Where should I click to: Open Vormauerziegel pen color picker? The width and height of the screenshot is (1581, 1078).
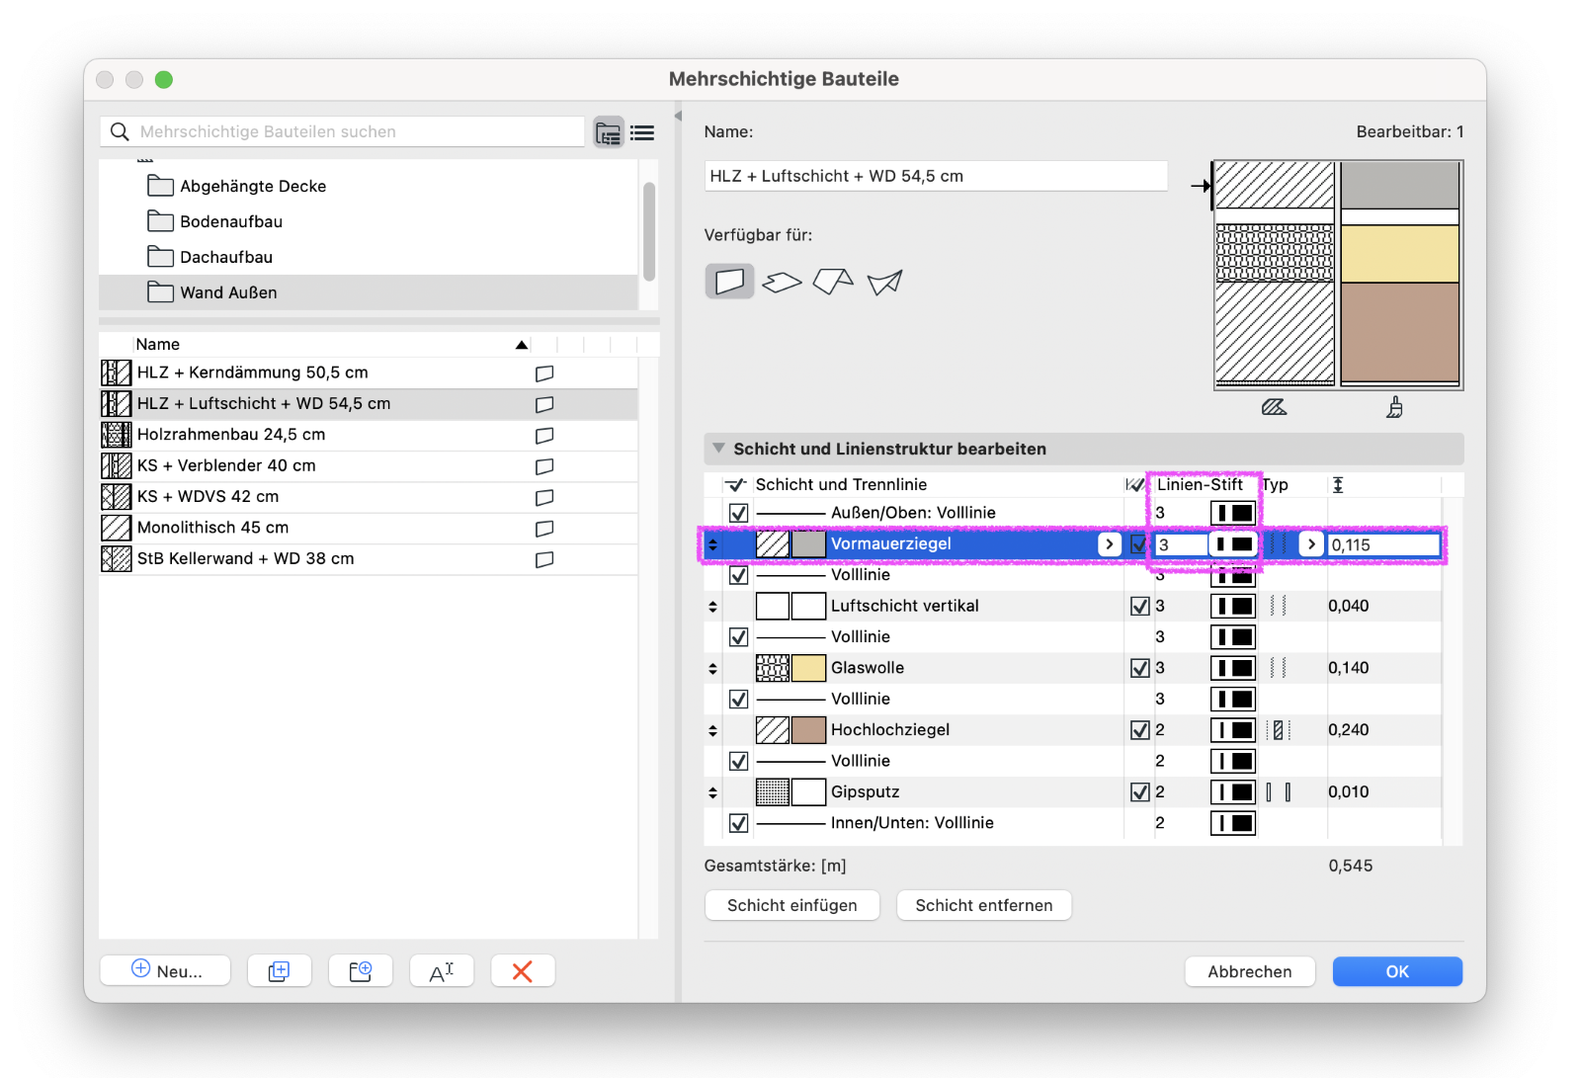pyautogui.click(x=1233, y=544)
